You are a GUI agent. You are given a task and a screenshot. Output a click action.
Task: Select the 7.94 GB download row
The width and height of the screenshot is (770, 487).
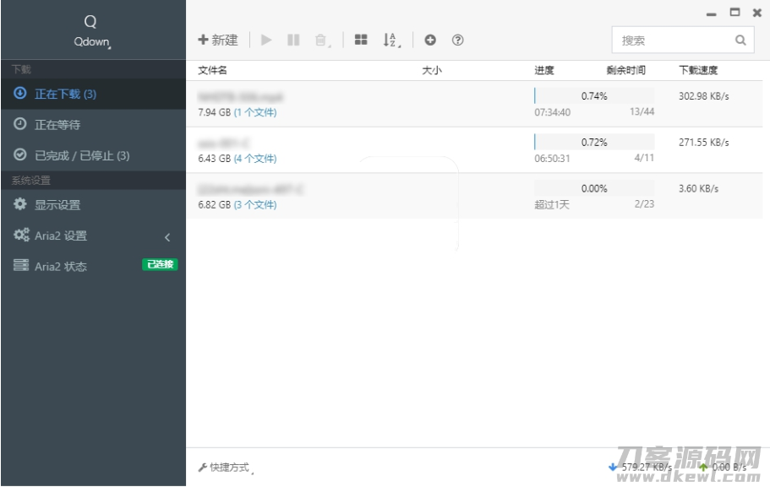pyautogui.click(x=474, y=104)
